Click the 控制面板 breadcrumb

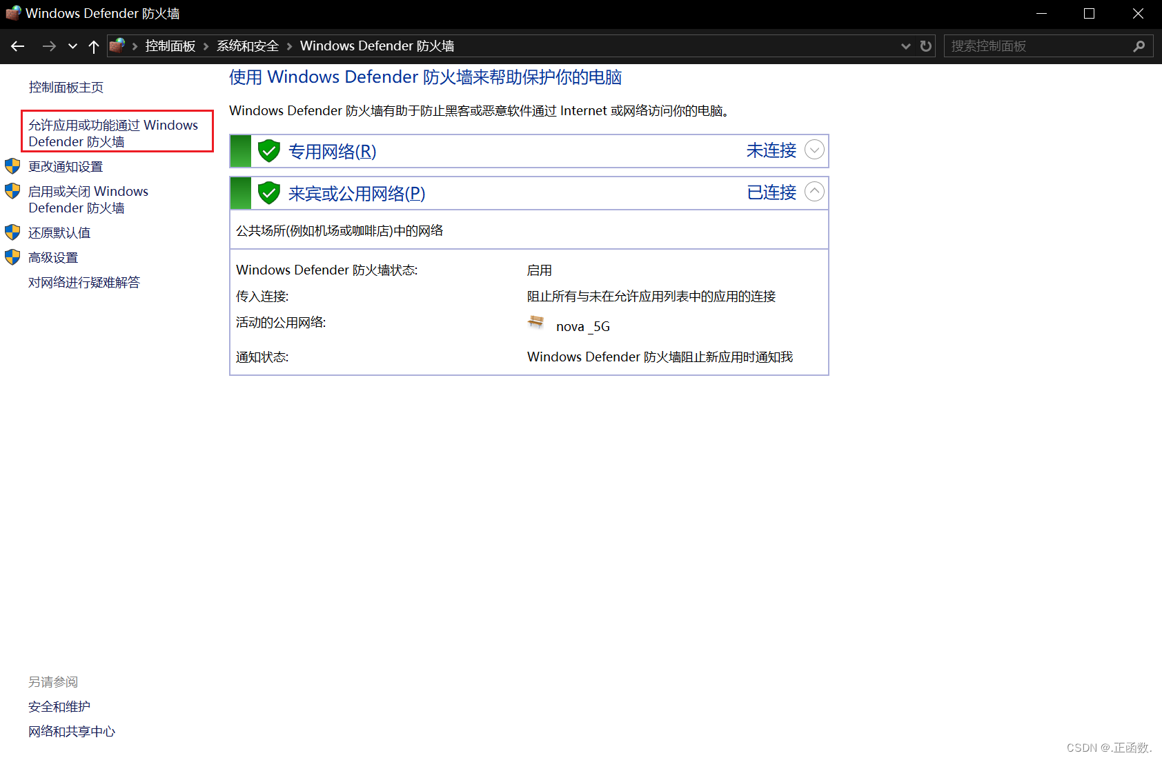pyautogui.click(x=170, y=46)
